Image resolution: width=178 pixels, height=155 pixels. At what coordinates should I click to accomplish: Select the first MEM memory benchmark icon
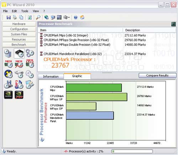pyautogui.click(x=8, y=64)
